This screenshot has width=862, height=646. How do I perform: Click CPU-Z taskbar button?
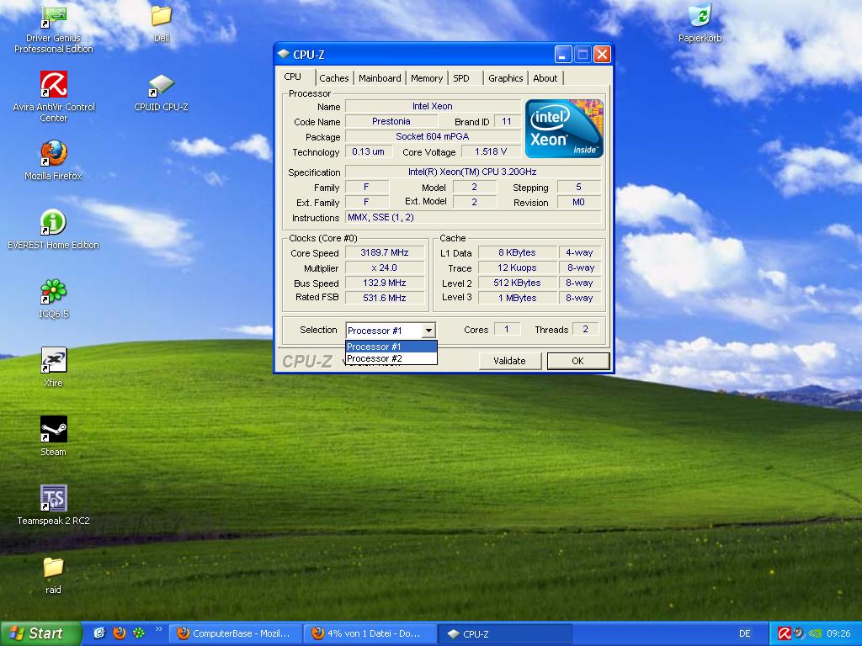coord(505,633)
